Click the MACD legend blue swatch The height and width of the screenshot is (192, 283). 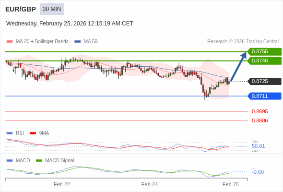pyautogui.click(x=10, y=161)
